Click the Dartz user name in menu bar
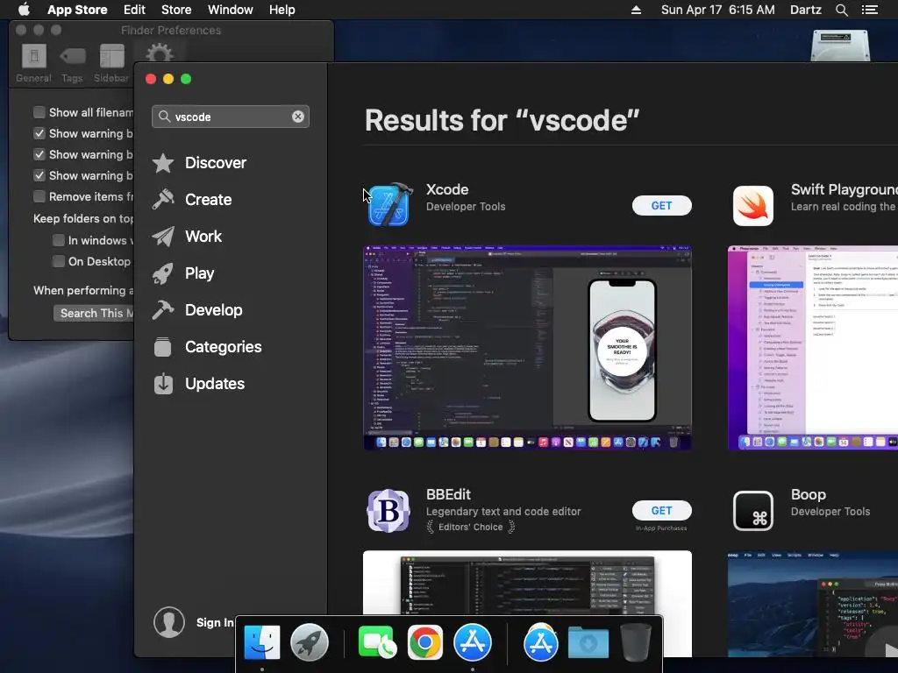The width and height of the screenshot is (898, 673). click(805, 10)
